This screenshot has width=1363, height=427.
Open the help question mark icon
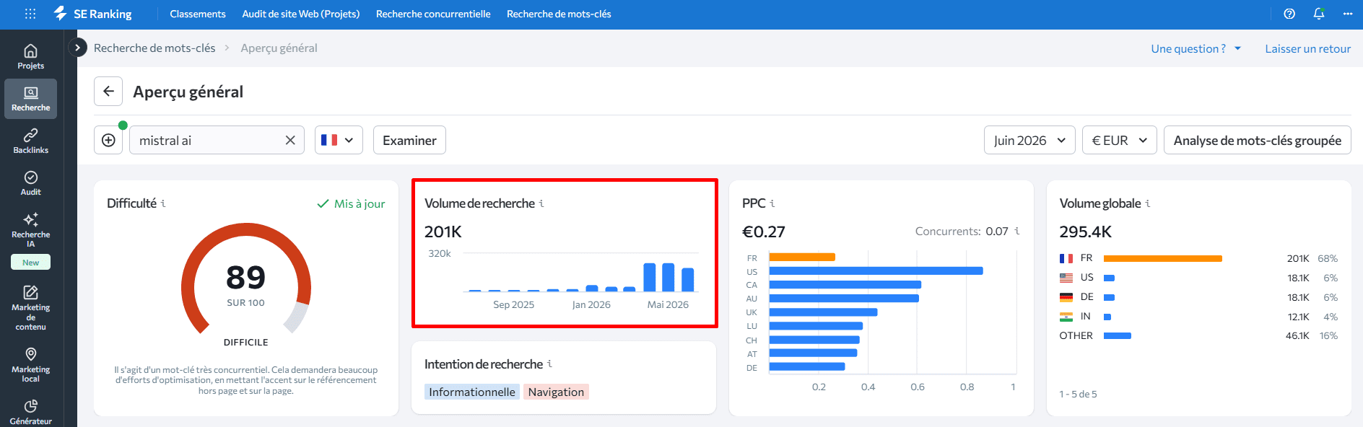1289,14
